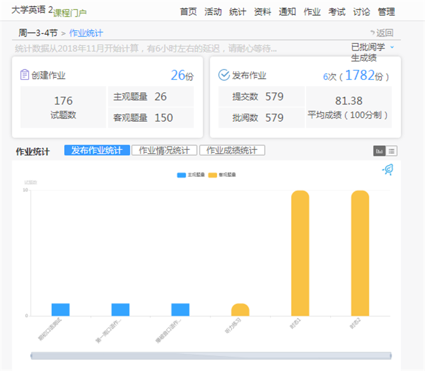The width and height of the screenshot is (425, 371).
Task: Click the refresh chart icon
Action: 388,169
